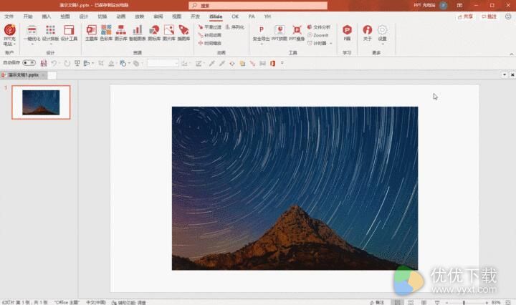Click the 共享 share button

coord(465,16)
